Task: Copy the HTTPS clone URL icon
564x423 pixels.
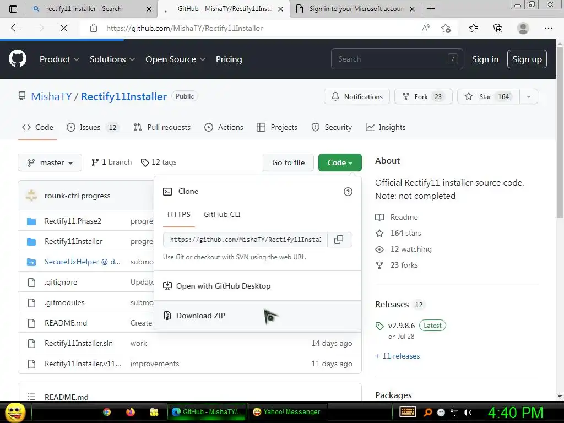Action: coord(339,240)
